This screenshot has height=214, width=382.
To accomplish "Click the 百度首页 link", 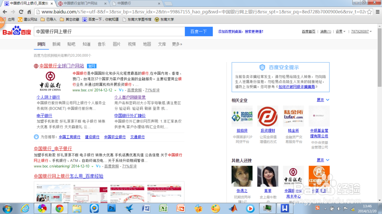I will click(308, 31).
